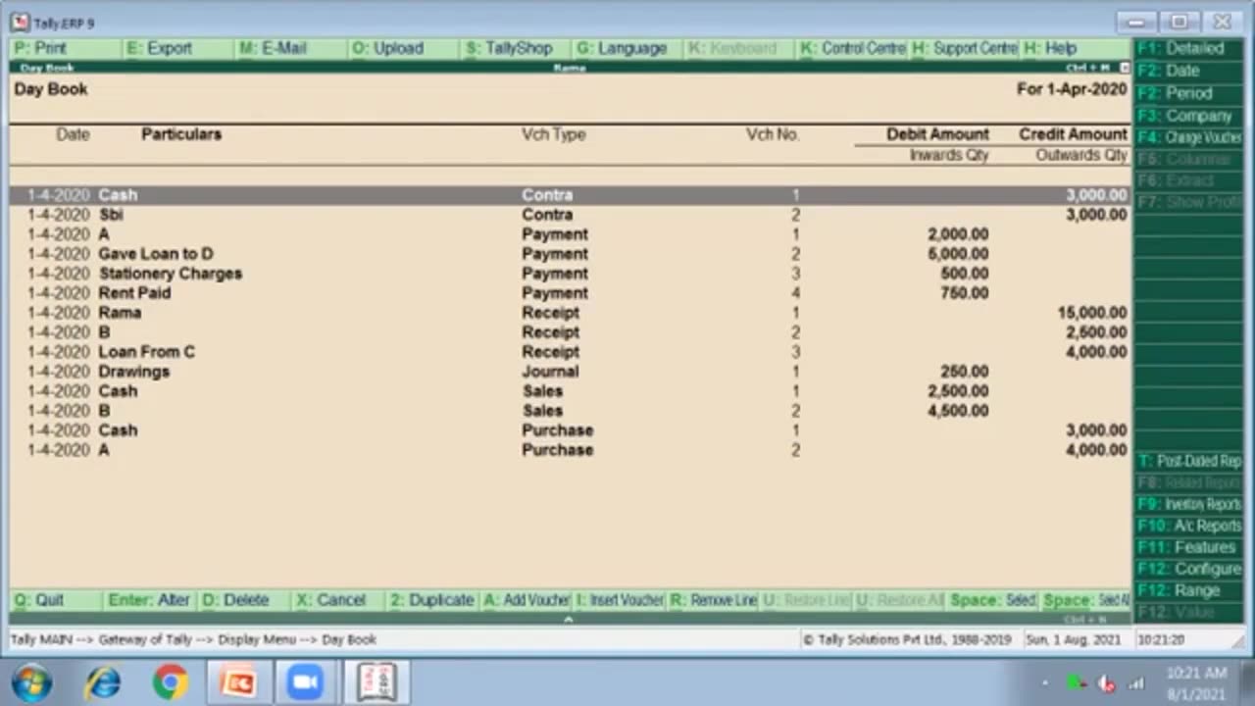Open the Language menu
Viewport: 1255px width, 706px height.
coord(627,48)
